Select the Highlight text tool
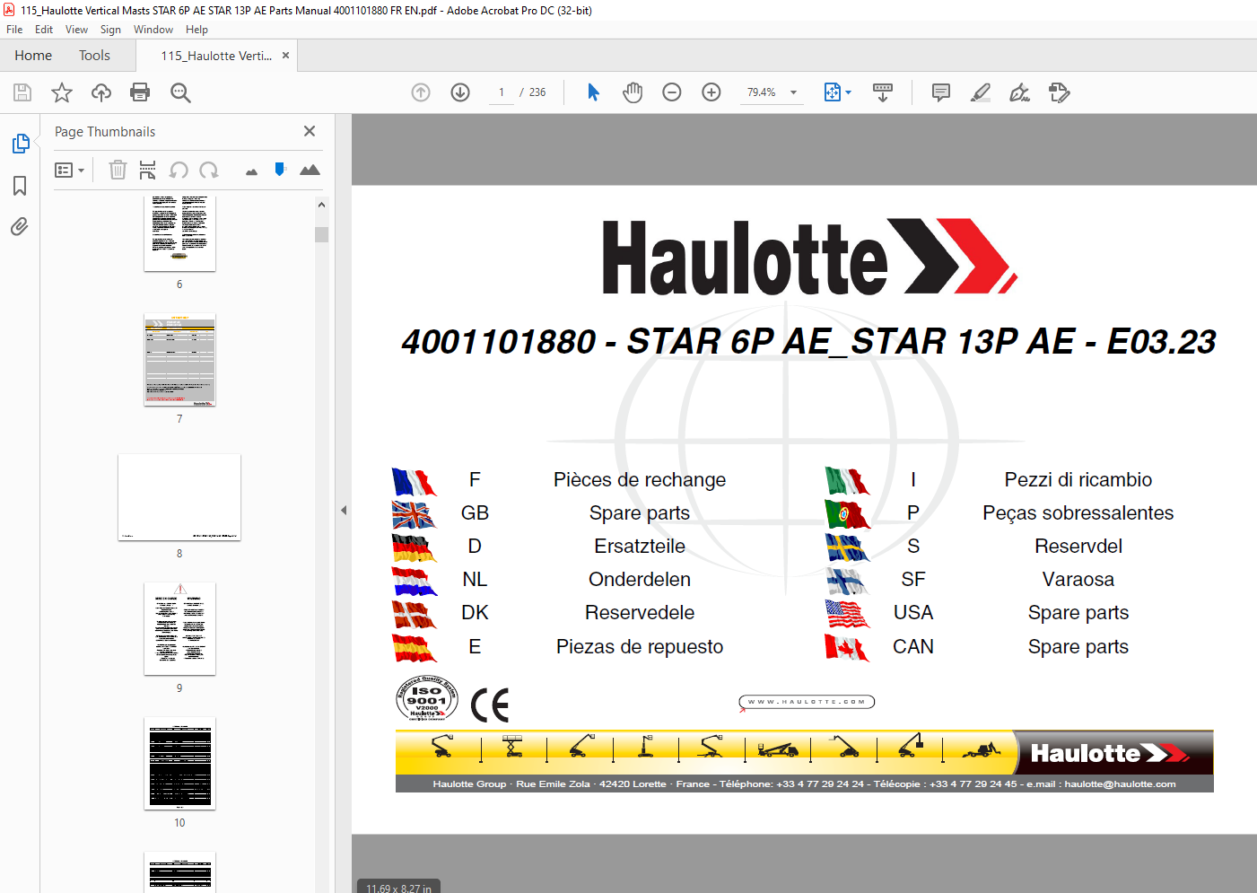1257x893 pixels. pyautogui.click(x=981, y=92)
